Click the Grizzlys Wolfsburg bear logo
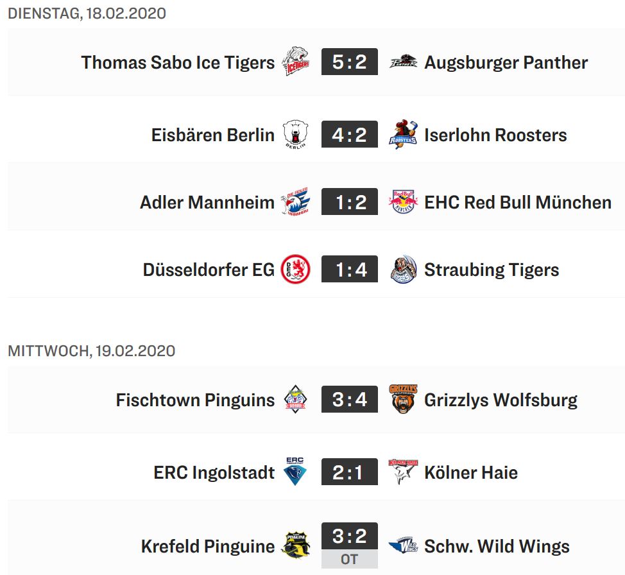This screenshot has height=575, width=625. pos(403,399)
